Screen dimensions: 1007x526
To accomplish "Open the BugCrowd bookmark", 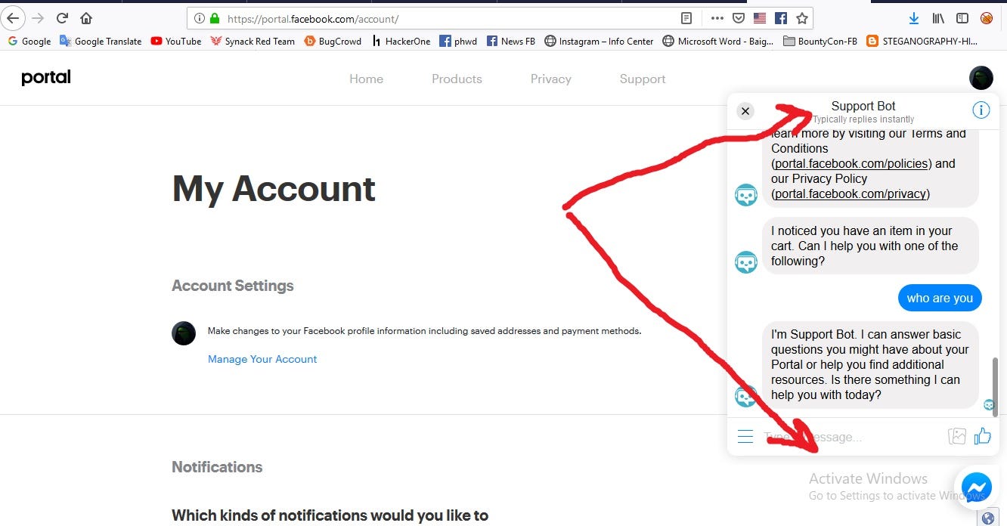I will (333, 41).
